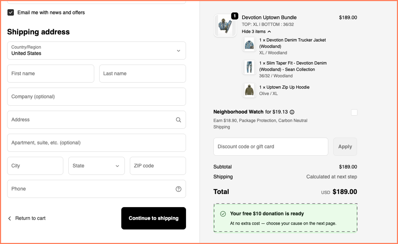
Task: Click the Slim Taper denim thumbnail
Action: 249,67
